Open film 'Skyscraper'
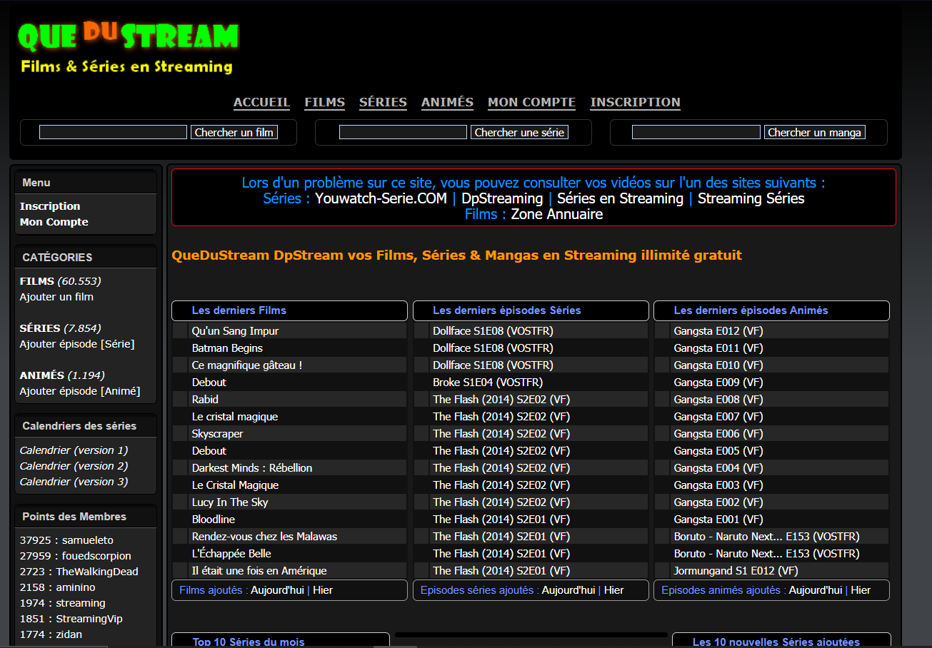 (x=217, y=434)
